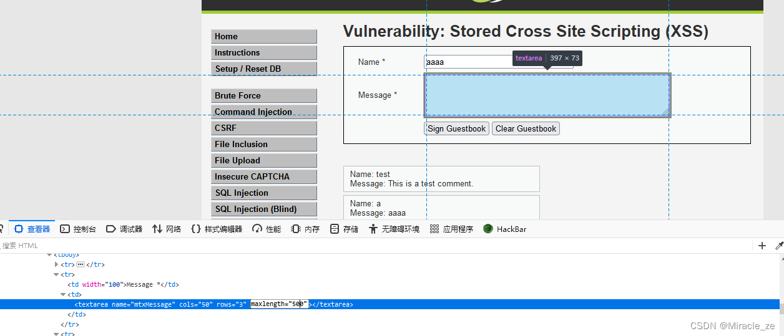The height and width of the screenshot is (336, 784).
Task: Expand the last tr node at bottom
Action: [56, 334]
